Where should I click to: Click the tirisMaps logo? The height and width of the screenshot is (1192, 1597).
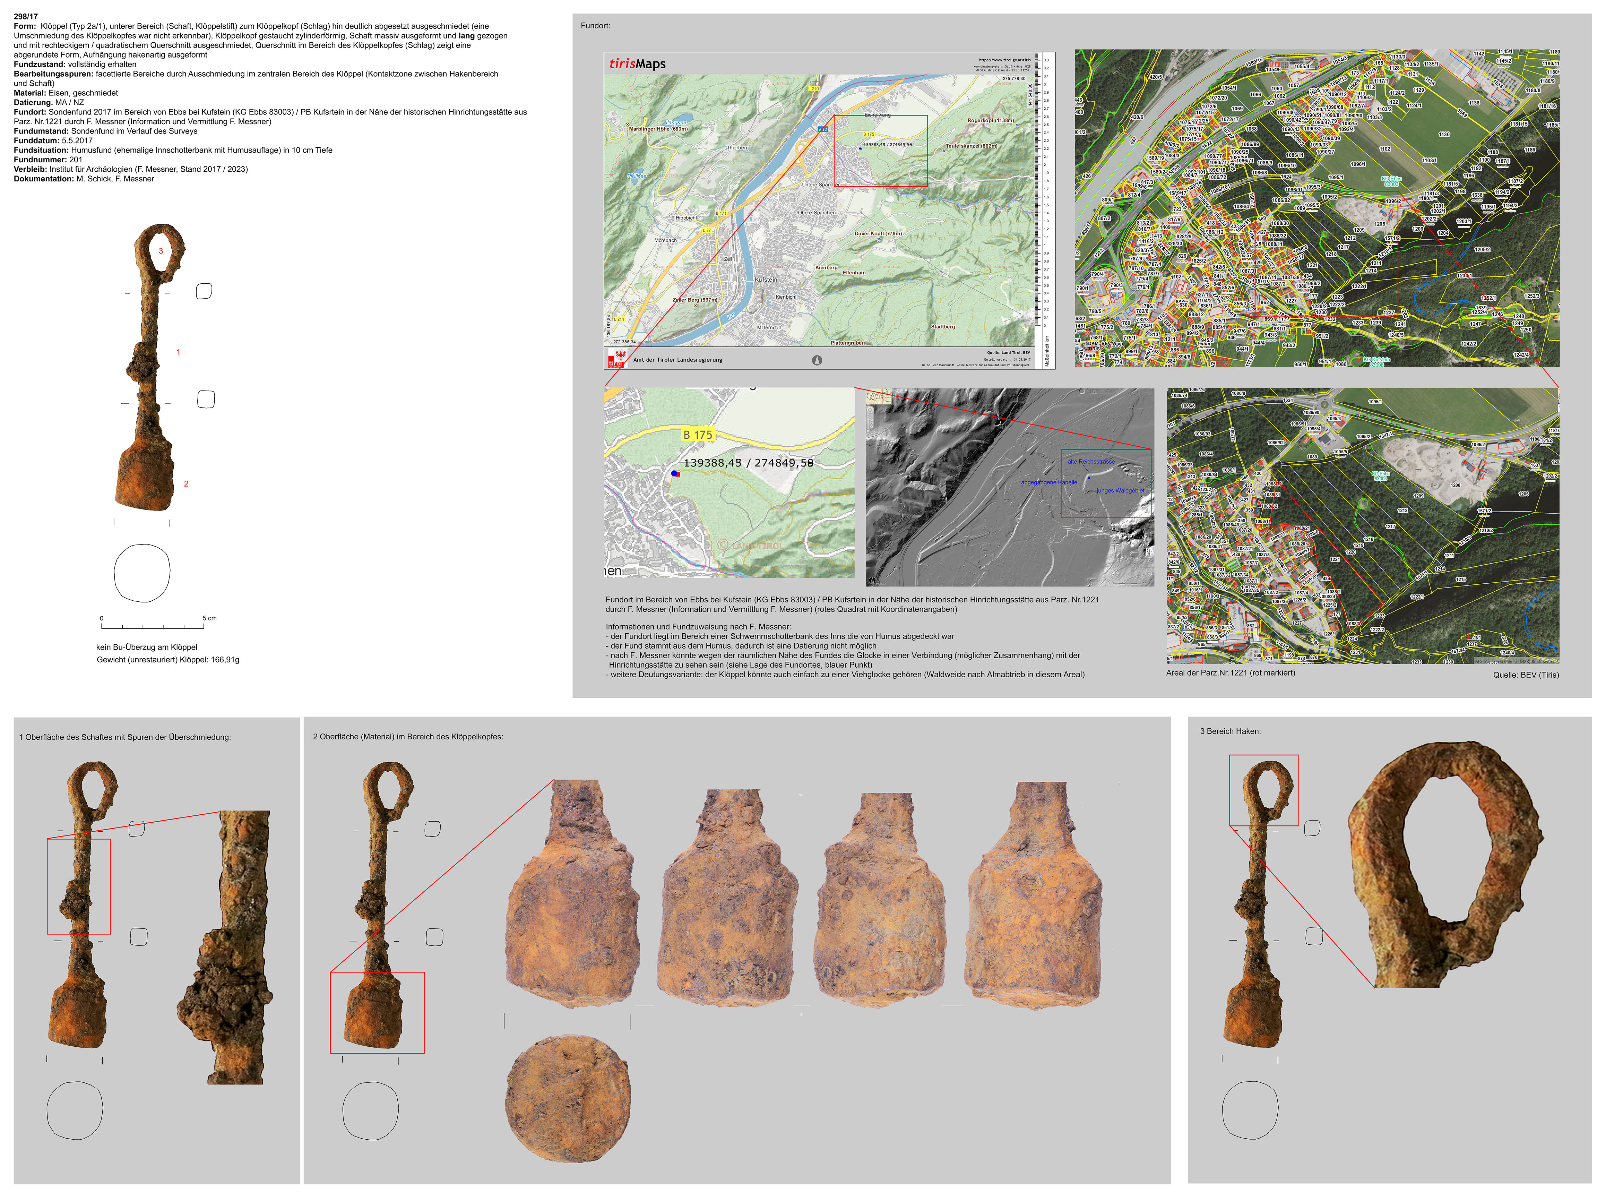tap(637, 63)
